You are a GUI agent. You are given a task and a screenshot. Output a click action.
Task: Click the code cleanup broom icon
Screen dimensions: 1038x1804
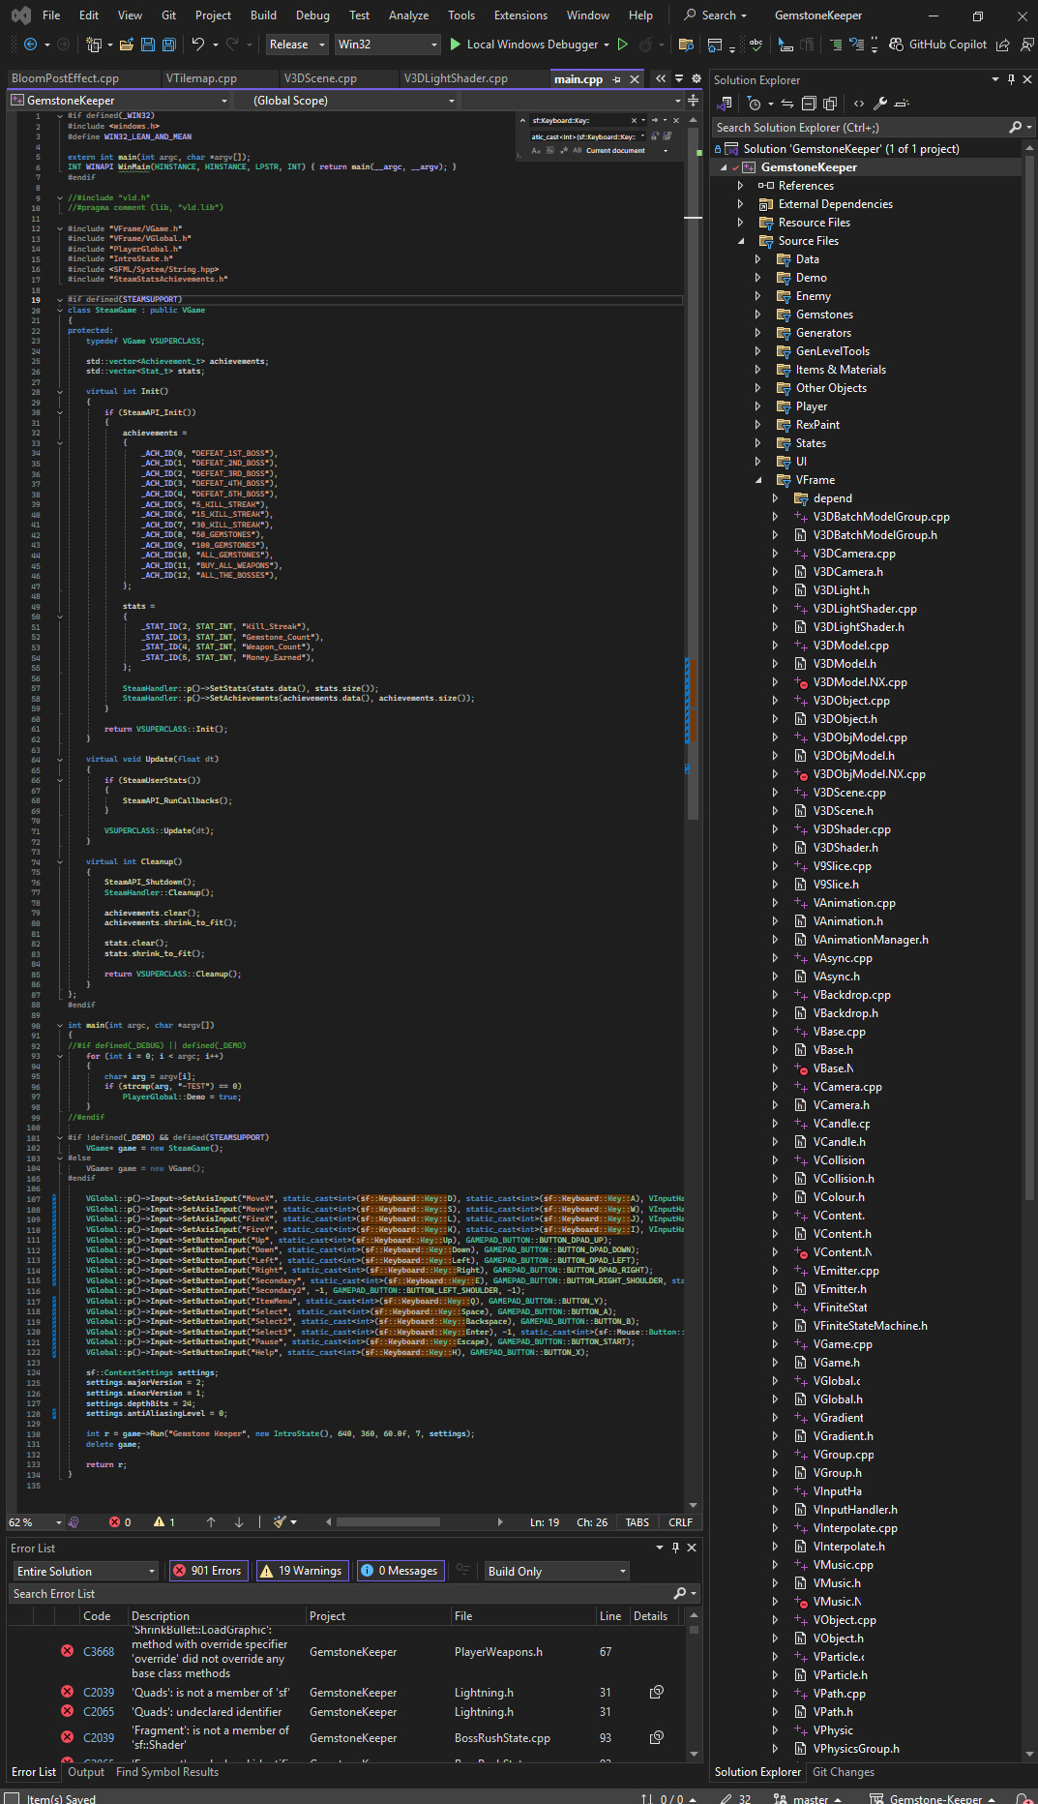click(280, 1522)
